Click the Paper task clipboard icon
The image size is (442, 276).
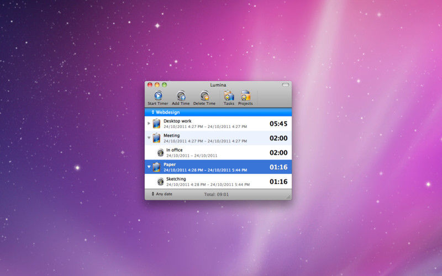coord(156,167)
